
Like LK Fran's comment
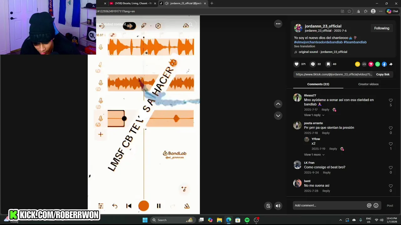click(x=391, y=168)
